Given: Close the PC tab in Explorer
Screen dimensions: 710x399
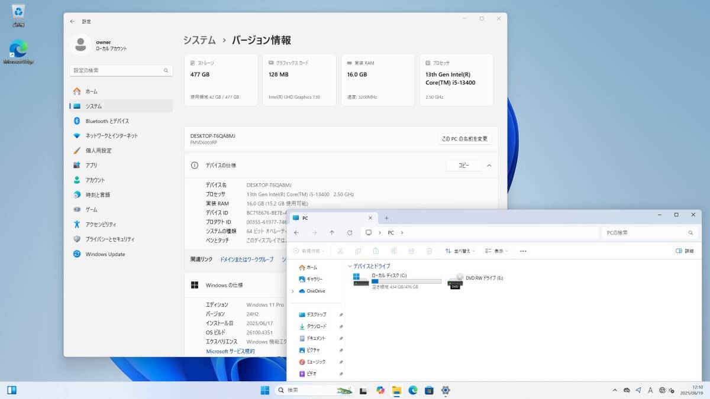Looking at the screenshot, I should [370, 218].
